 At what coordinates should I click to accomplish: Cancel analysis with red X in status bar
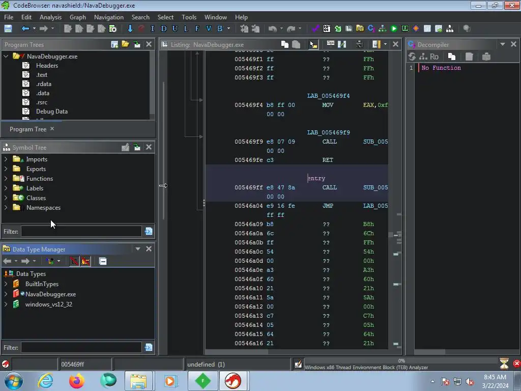point(517,364)
